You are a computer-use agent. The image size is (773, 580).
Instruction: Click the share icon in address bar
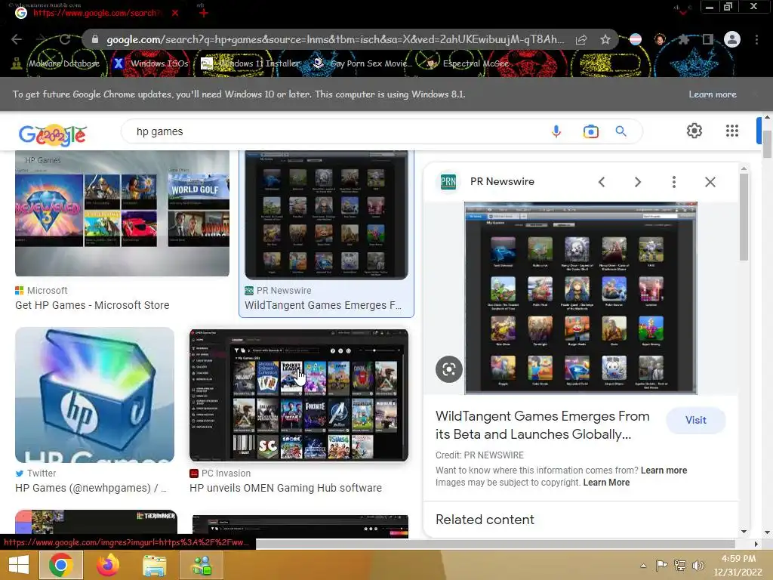click(x=581, y=39)
